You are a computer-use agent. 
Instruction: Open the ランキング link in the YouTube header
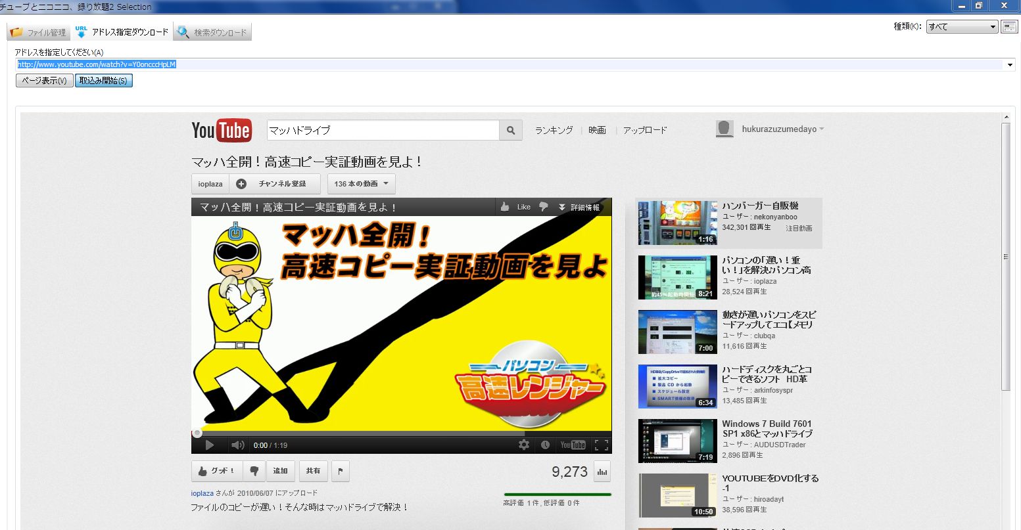[x=554, y=130]
